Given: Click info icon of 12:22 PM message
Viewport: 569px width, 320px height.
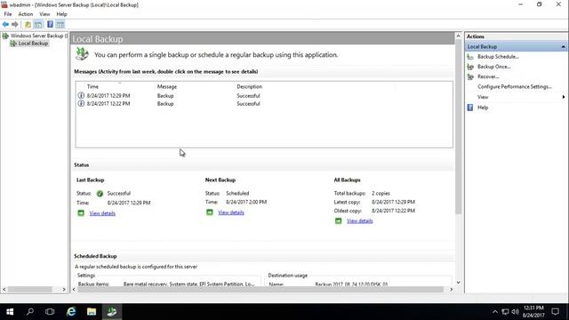Looking at the screenshot, I should 81,103.
